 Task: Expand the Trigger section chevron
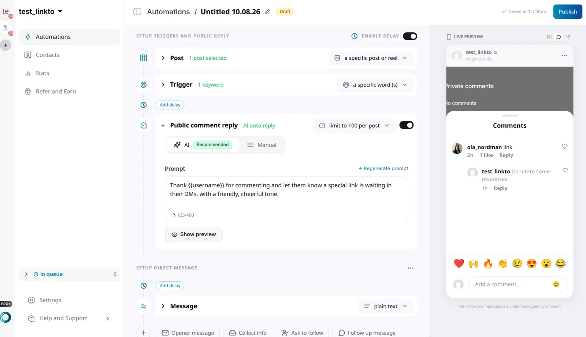[163, 85]
